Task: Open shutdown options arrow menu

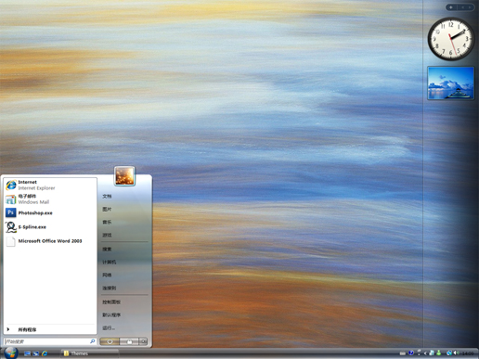Action: pyautogui.click(x=143, y=341)
